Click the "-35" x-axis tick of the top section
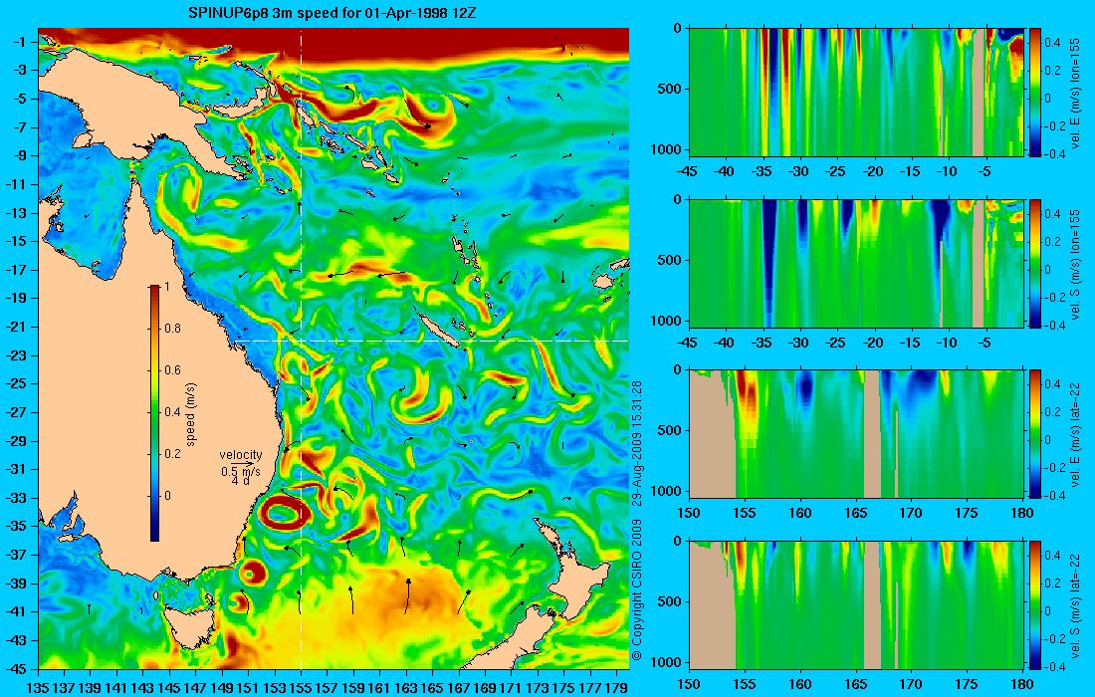The width and height of the screenshot is (1095, 697). [762, 172]
